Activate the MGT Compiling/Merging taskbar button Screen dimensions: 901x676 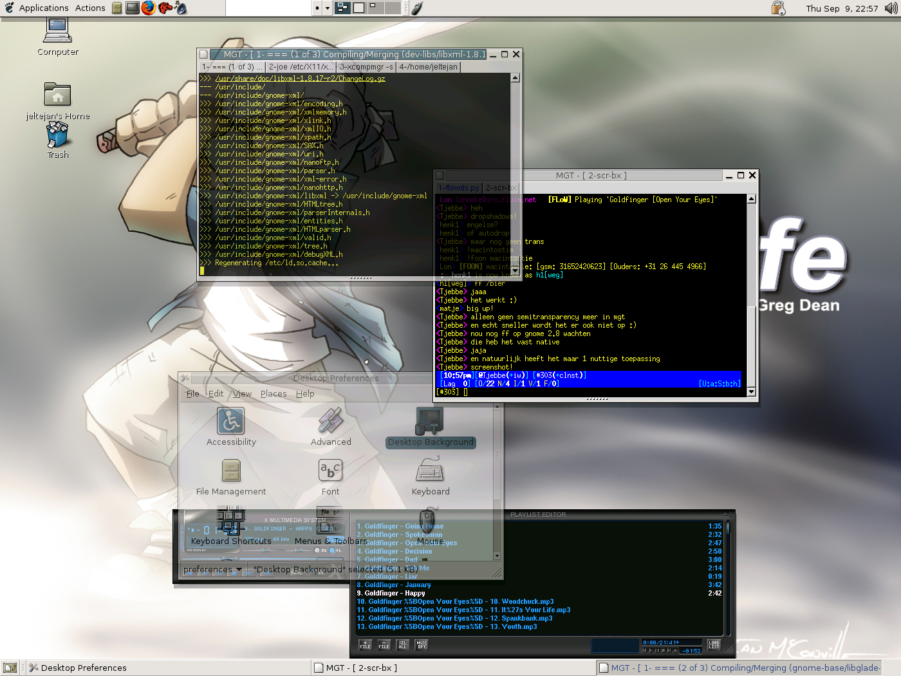point(738,668)
